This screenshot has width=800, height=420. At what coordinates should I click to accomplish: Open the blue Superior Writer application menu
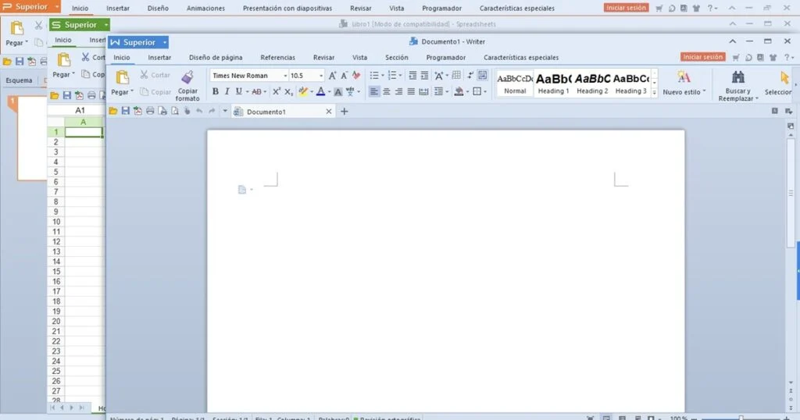tap(138, 42)
